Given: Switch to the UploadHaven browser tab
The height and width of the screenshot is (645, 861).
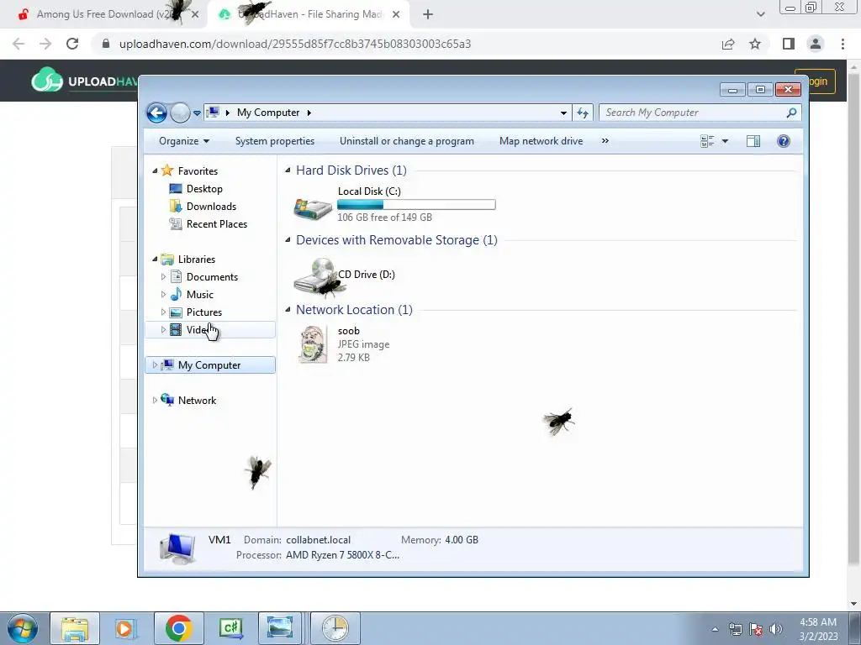Looking at the screenshot, I should click(x=310, y=14).
